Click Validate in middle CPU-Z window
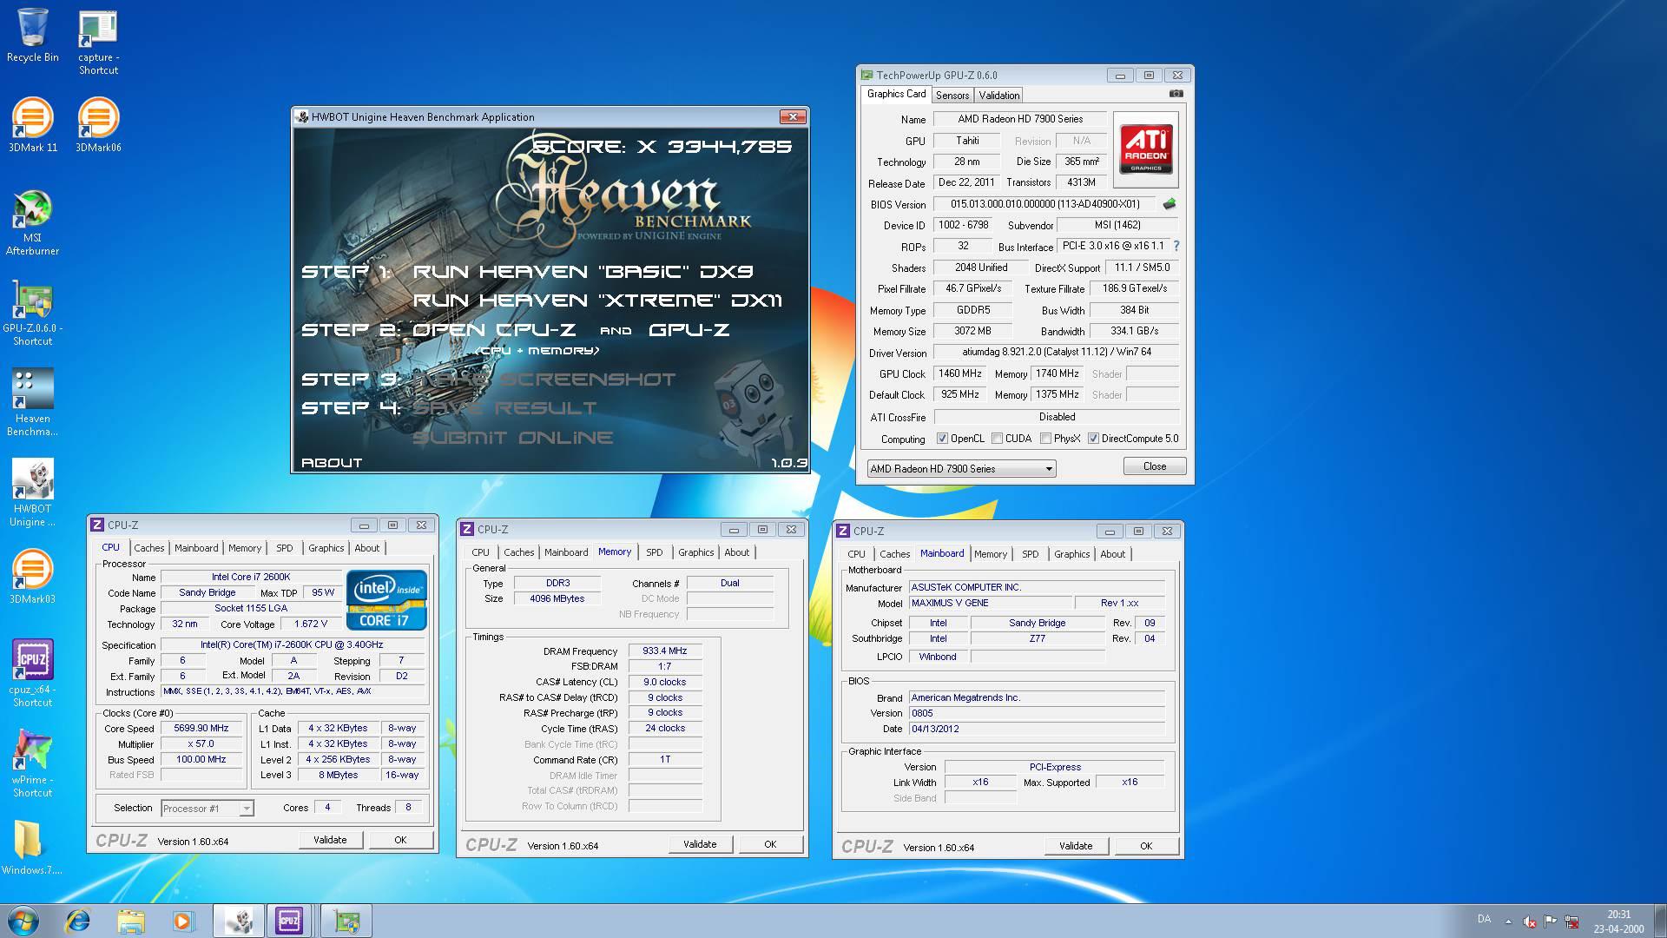Screen dimensions: 1667x938 click(x=700, y=844)
